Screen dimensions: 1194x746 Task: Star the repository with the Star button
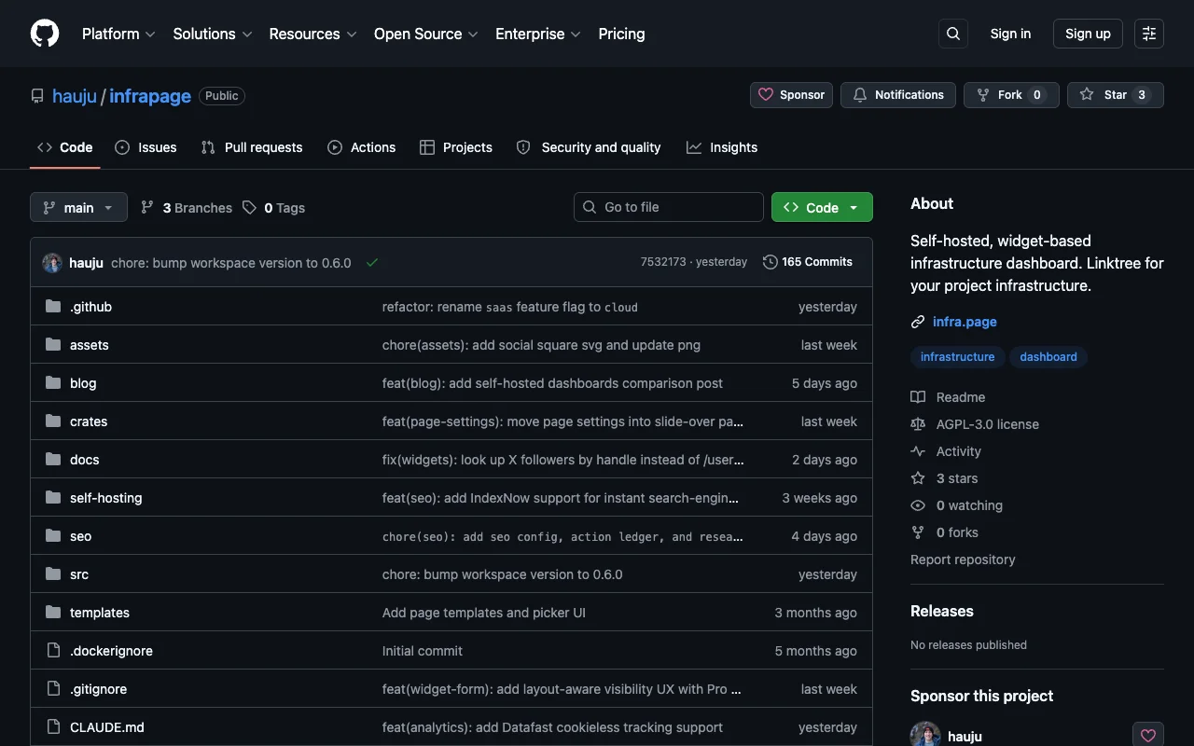(x=1116, y=95)
